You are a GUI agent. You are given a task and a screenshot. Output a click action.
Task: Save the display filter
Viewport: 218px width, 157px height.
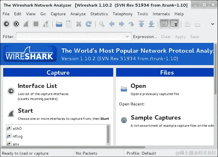[195, 37]
